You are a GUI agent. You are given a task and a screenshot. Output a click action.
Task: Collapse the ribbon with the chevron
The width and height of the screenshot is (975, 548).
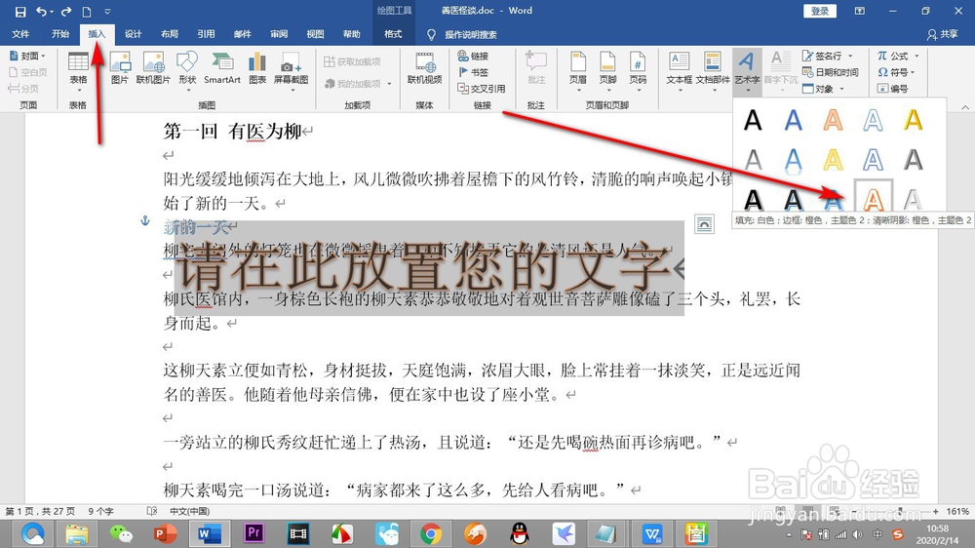[x=965, y=107]
